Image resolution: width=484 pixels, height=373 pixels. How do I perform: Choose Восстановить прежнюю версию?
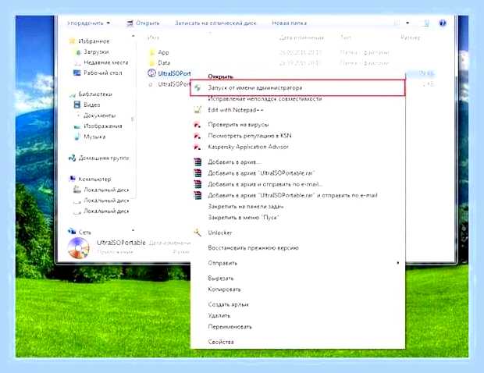[254, 247]
